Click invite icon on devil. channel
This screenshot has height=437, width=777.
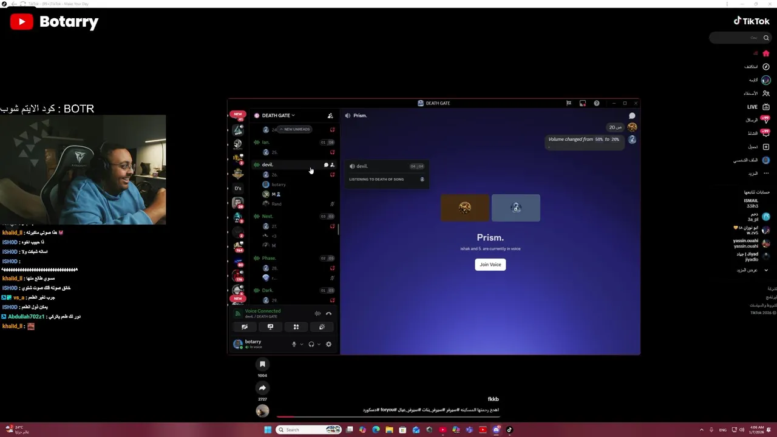point(332,164)
